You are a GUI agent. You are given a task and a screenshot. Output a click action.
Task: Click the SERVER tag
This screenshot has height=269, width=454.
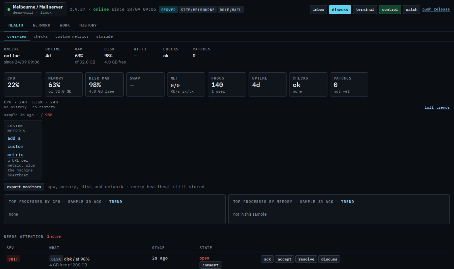pos(168,9)
